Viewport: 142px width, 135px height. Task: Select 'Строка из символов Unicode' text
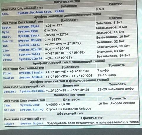(69, 109)
